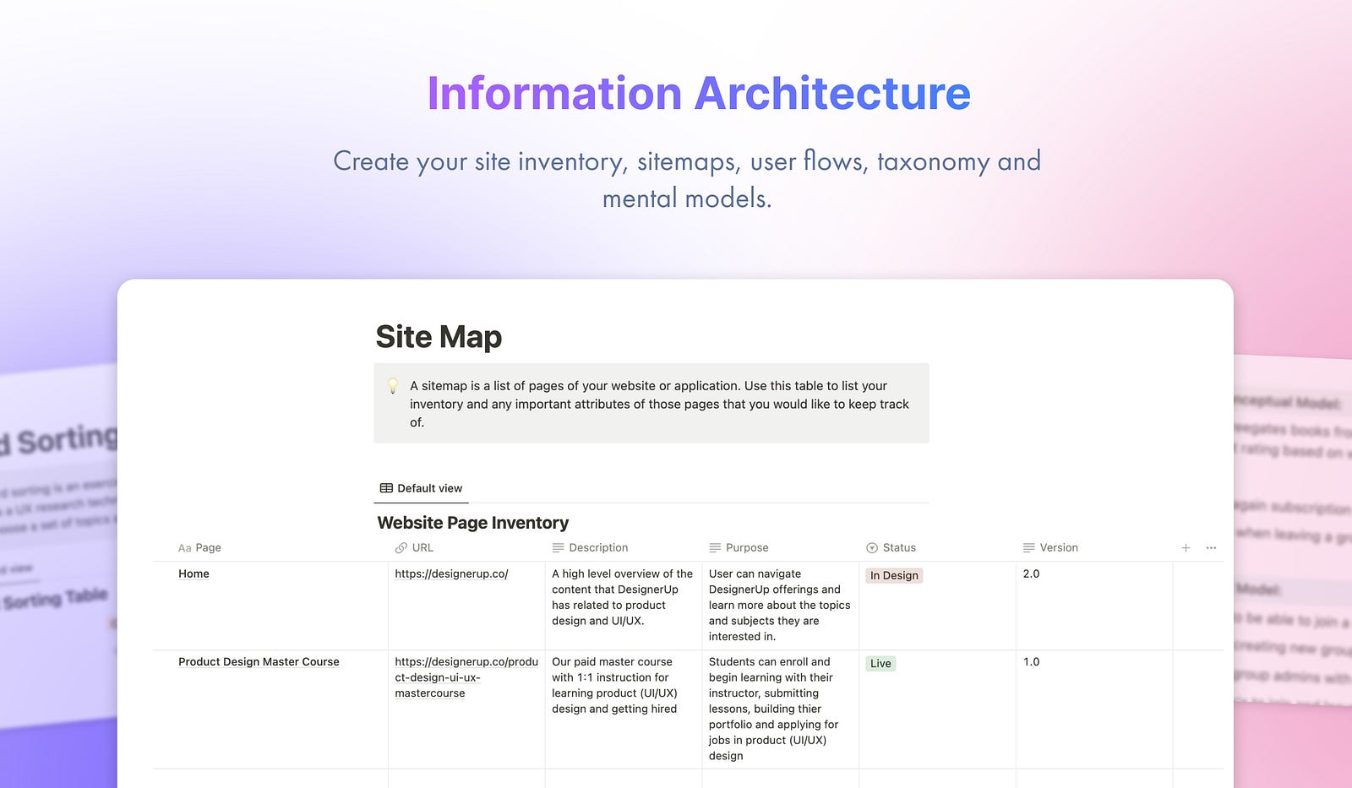Click the Information Architecture headline
The width and height of the screenshot is (1352, 788).
[699, 93]
